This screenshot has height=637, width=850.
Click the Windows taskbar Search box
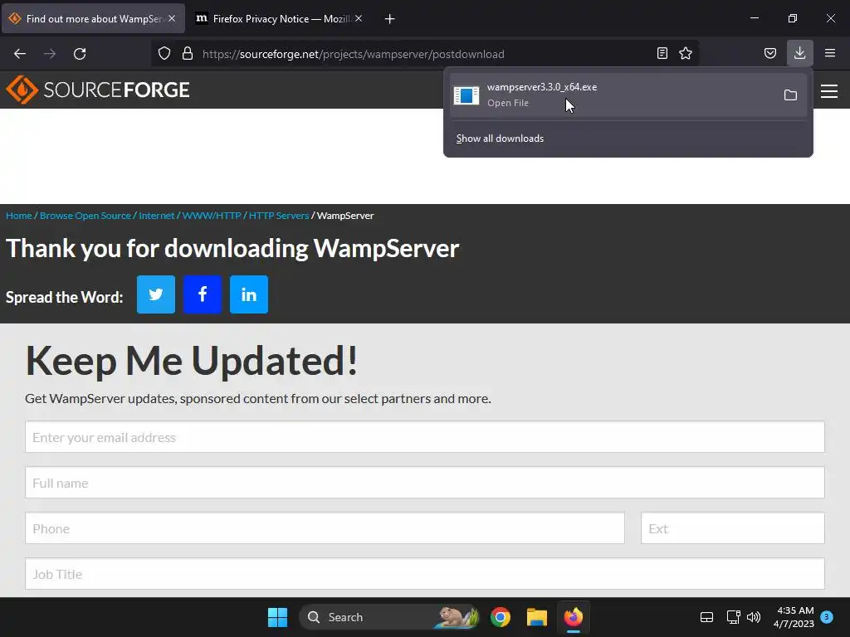[x=389, y=617]
